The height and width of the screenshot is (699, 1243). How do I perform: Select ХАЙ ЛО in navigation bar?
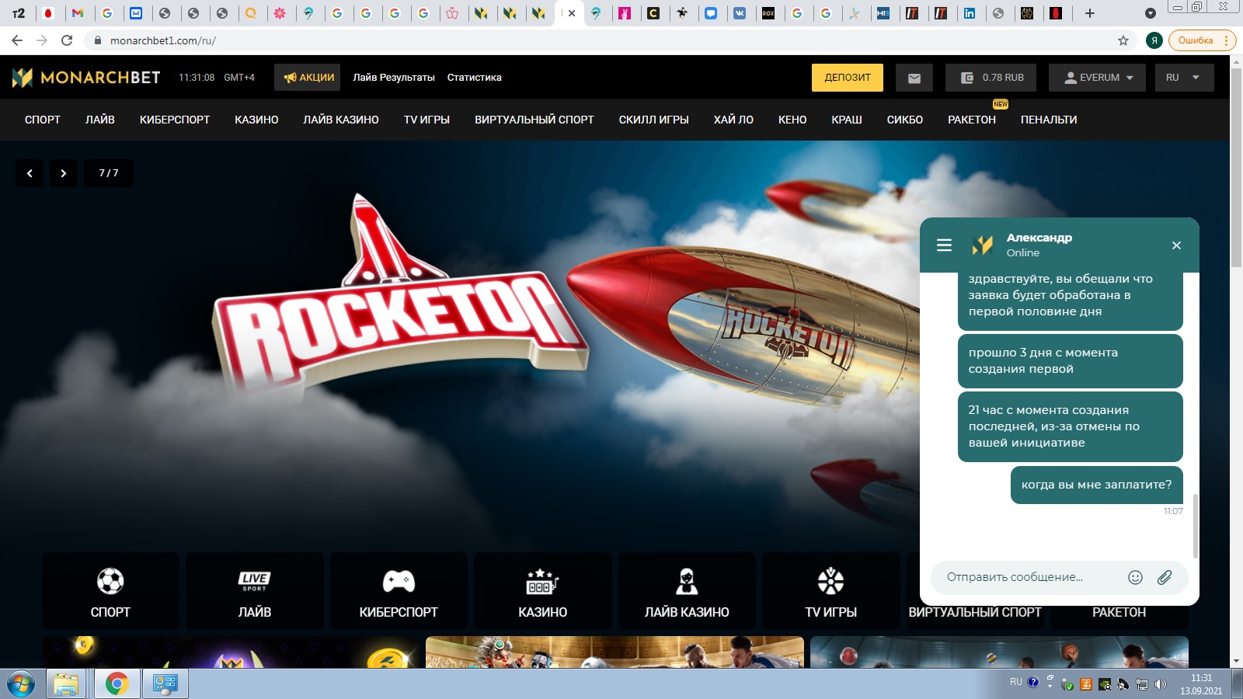click(x=733, y=120)
